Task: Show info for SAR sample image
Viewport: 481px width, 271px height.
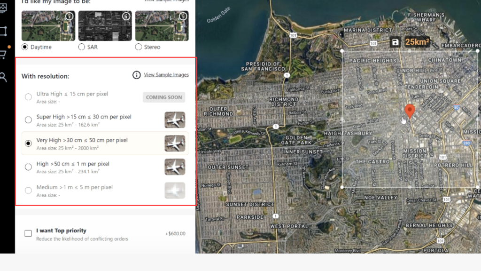Action: click(x=126, y=16)
